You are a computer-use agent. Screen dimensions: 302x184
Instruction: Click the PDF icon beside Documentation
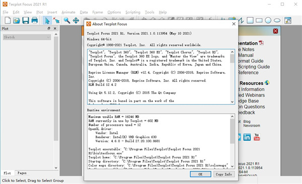tap(261, 43)
